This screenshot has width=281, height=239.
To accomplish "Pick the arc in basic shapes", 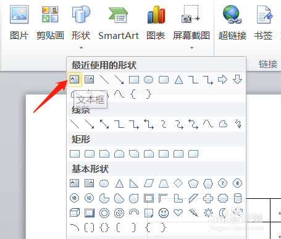I will tap(75, 227).
